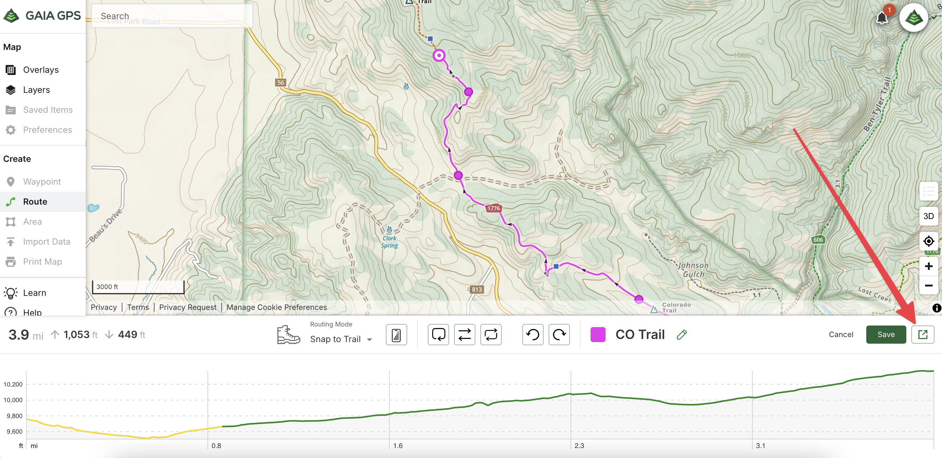The height and width of the screenshot is (458, 942).
Task: Click the undo arrow icon
Action: click(533, 334)
